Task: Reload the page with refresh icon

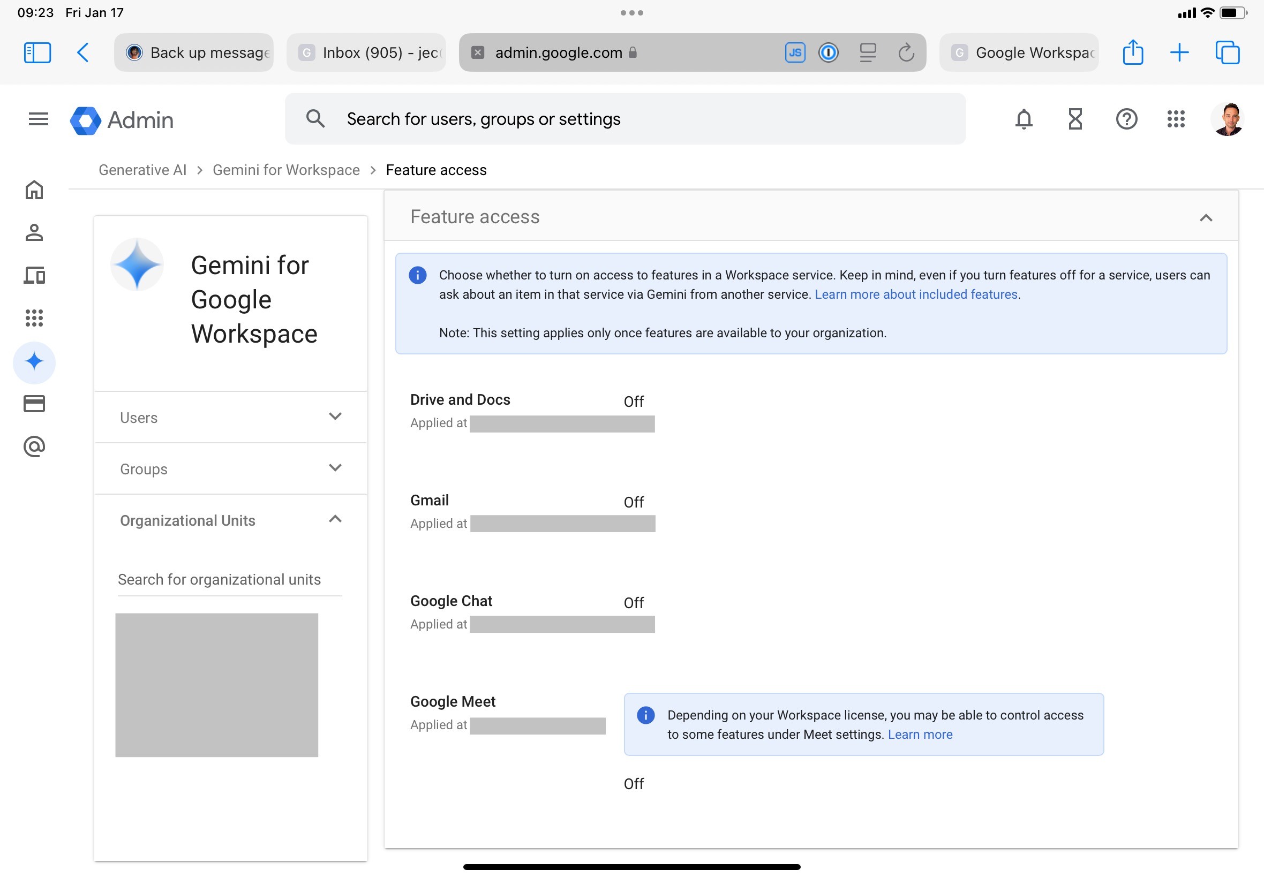Action: pos(906,53)
